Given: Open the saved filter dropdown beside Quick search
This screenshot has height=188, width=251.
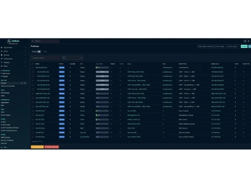Looking at the screenshot, I should coord(75,58).
